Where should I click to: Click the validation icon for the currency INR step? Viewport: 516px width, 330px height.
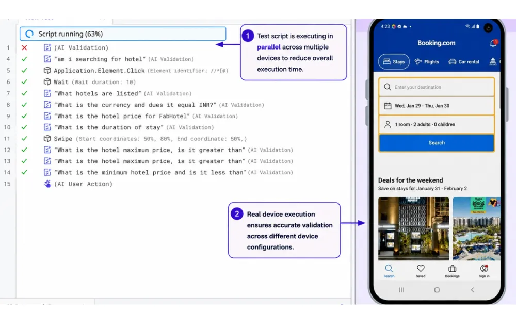[x=47, y=105]
